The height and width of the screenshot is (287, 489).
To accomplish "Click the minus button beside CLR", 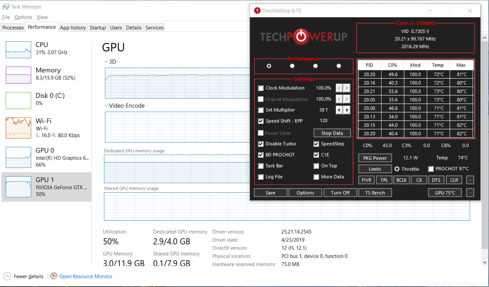I will click(x=470, y=180).
